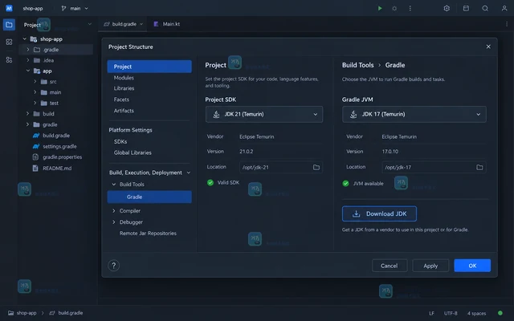Screen dimensions: 514x321
Task: Click the help question mark icon
Action: (x=113, y=266)
